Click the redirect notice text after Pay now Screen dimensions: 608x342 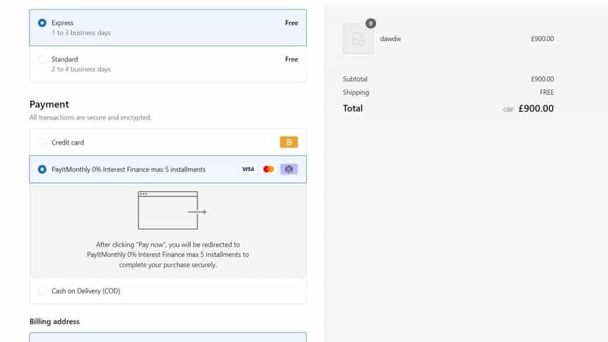tap(168, 255)
